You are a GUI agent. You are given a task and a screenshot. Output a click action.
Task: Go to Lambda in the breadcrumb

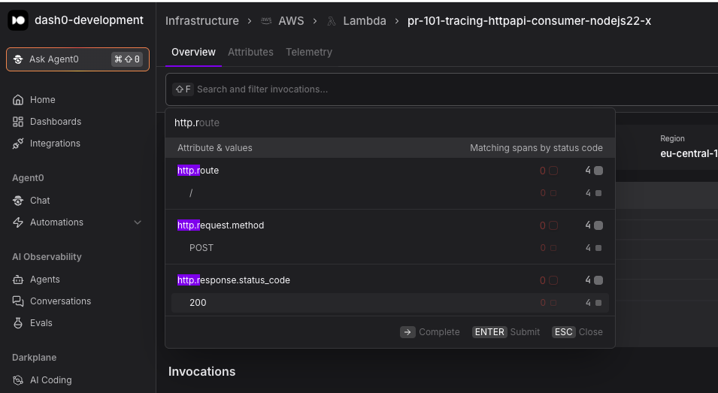tap(365, 21)
